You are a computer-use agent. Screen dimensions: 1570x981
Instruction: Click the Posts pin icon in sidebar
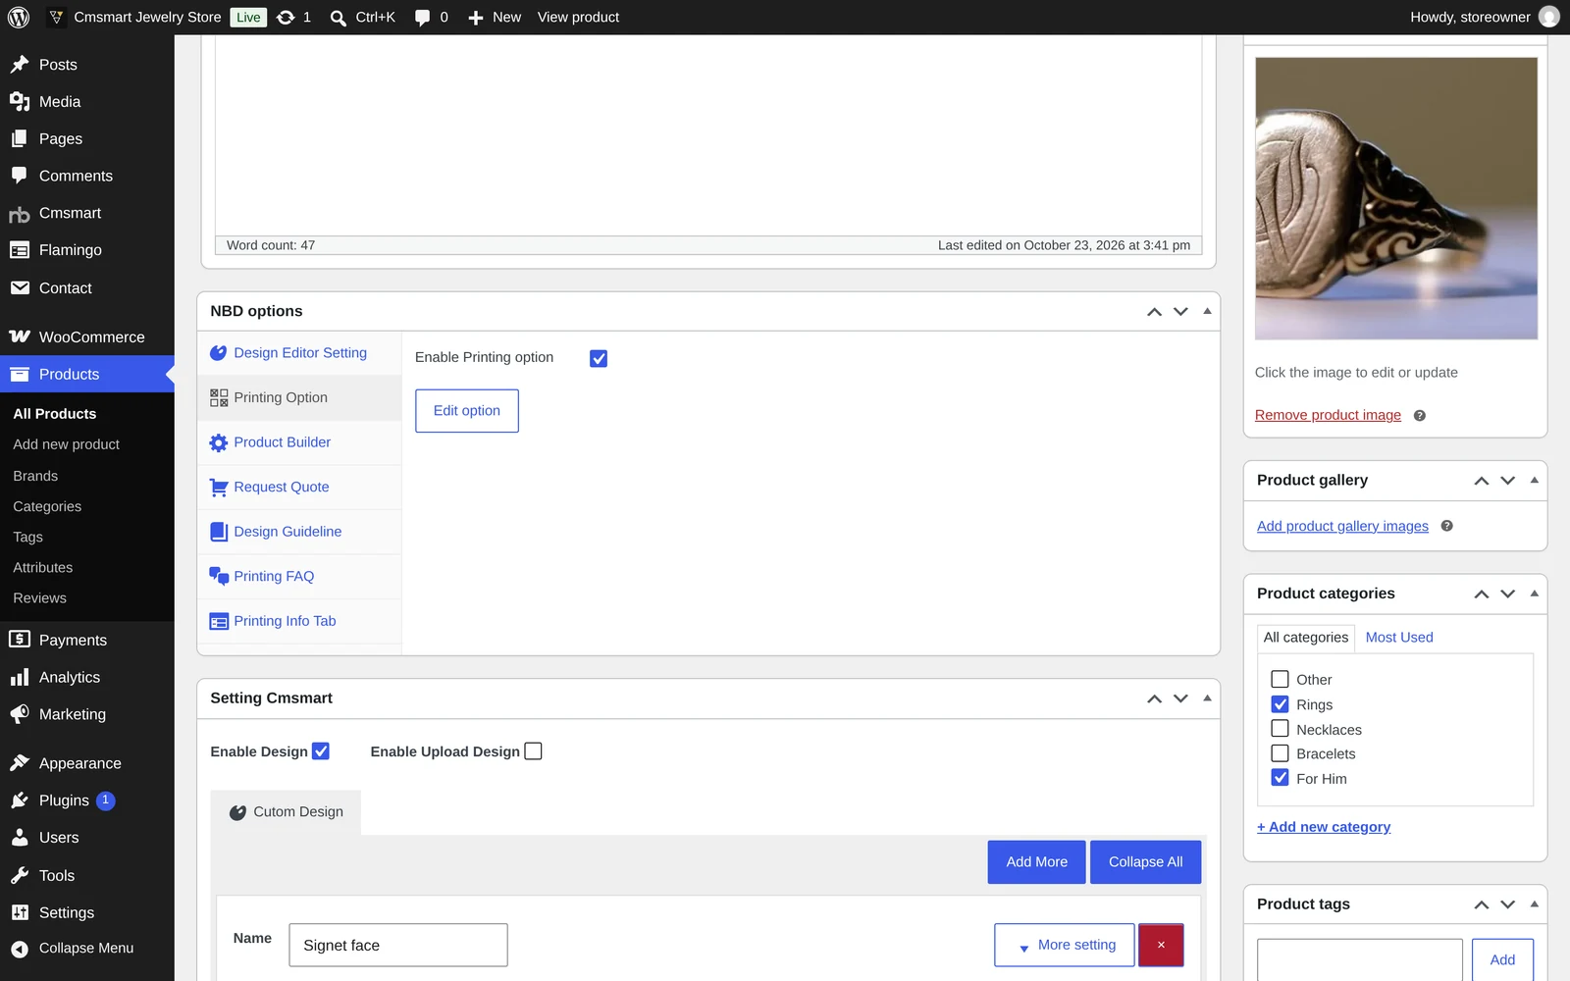20,65
